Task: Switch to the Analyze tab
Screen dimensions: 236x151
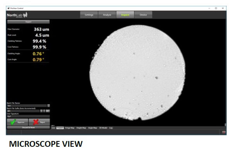Action: coord(107,15)
